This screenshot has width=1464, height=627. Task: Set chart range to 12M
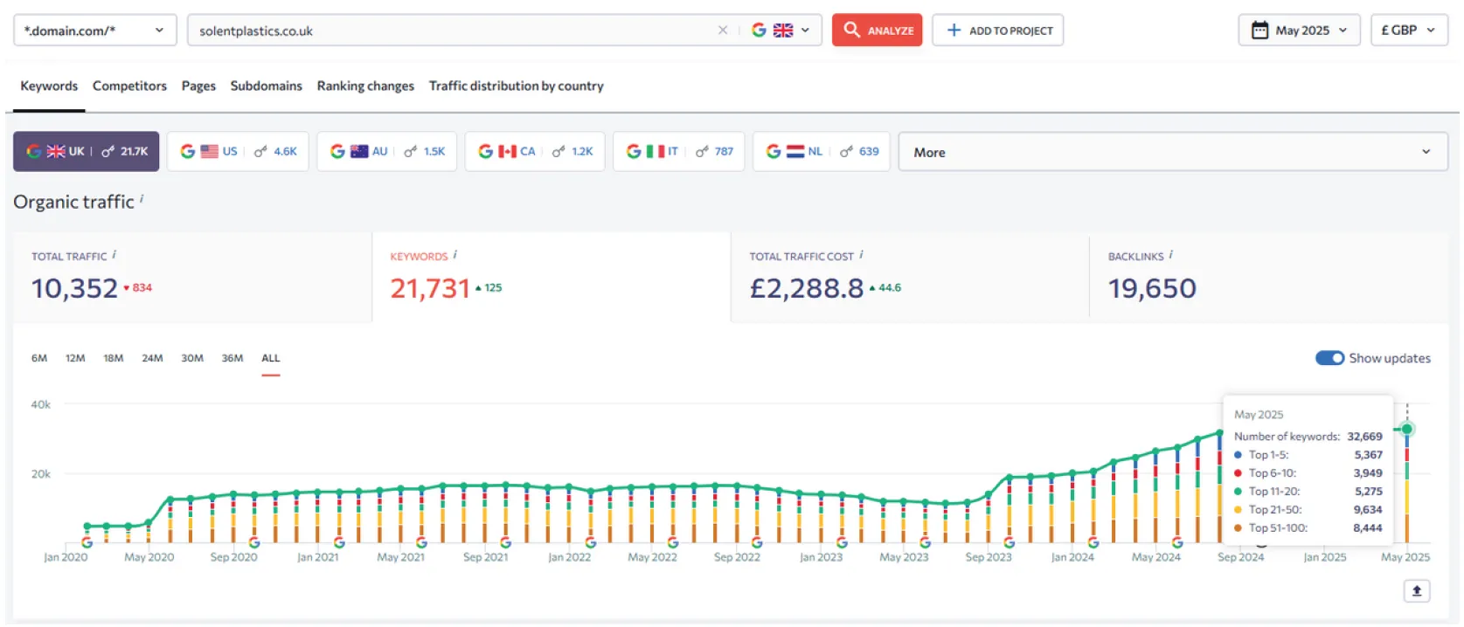click(x=75, y=358)
